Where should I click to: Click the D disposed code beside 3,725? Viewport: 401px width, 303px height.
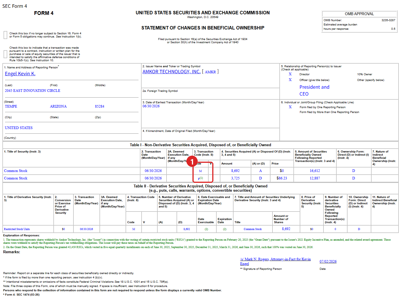260,178
